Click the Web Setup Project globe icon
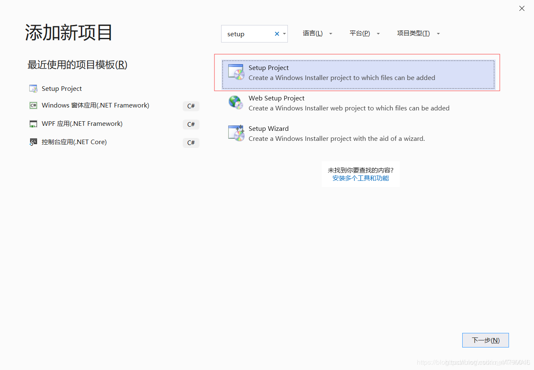Screen dimensions: 534x370 point(236,102)
